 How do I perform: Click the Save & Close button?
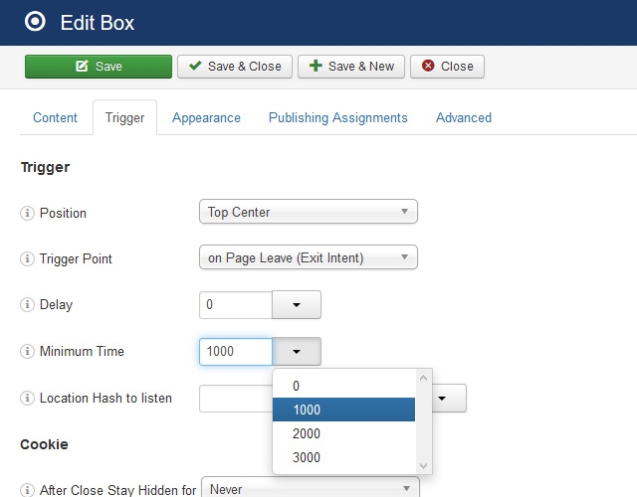tap(235, 67)
